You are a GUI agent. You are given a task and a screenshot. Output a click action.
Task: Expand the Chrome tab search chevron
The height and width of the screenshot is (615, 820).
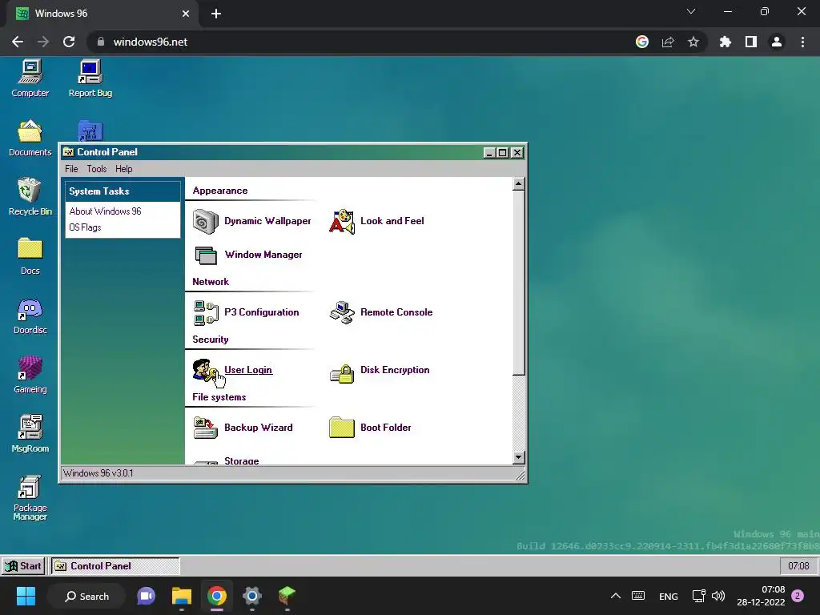pyautogui.click(x=691, y=11)
